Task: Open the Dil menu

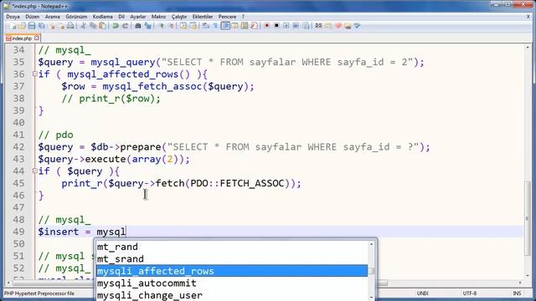Action: pyautogui.click(x=121, y=17)
